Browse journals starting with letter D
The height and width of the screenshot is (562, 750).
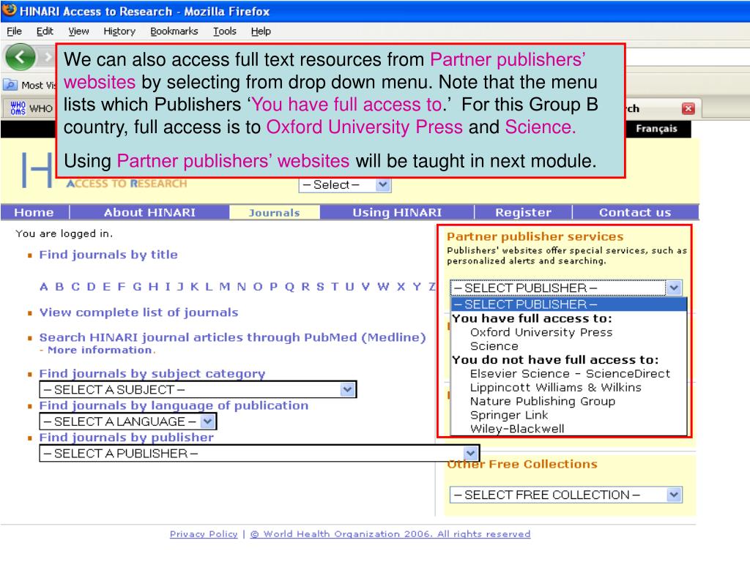point(92,287)
